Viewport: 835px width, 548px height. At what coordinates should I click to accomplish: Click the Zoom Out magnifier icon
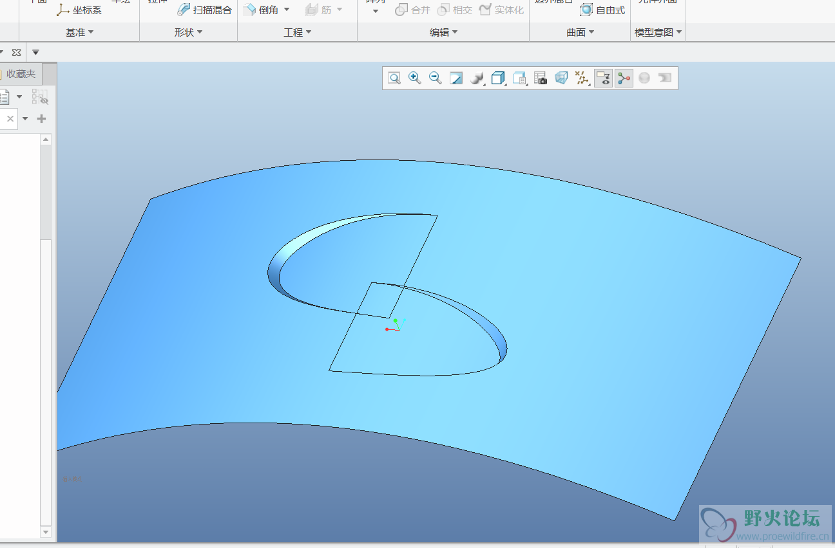click(x=436, y=78)
